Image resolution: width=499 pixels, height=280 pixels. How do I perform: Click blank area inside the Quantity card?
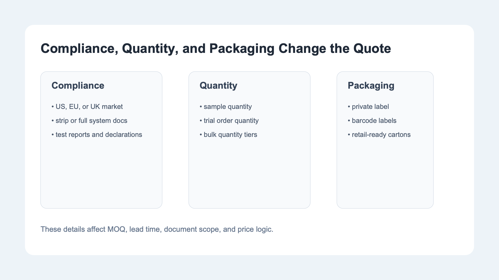coord(249,174)
